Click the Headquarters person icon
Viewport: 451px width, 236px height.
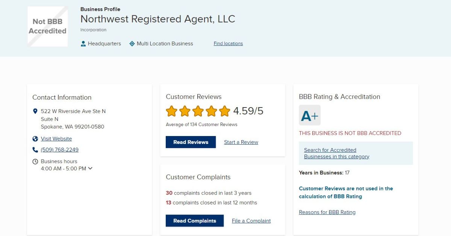coord(83,43)
